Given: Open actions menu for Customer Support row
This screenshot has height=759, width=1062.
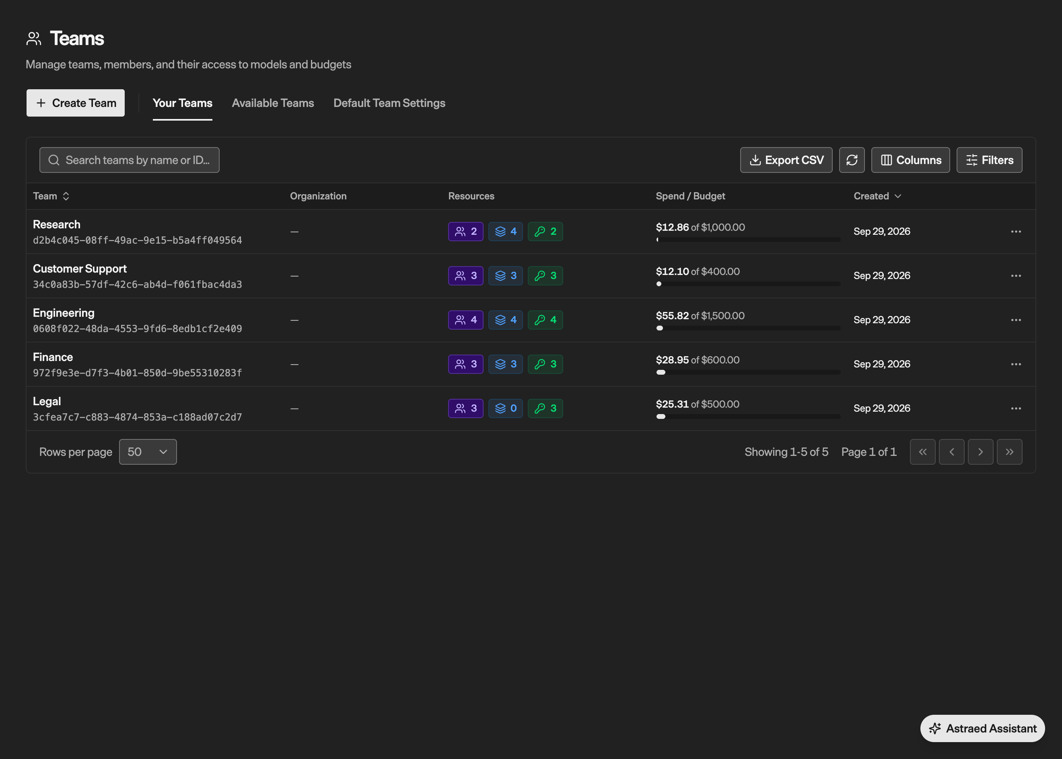Looking at the screenshot, I should click(1016, 276).
